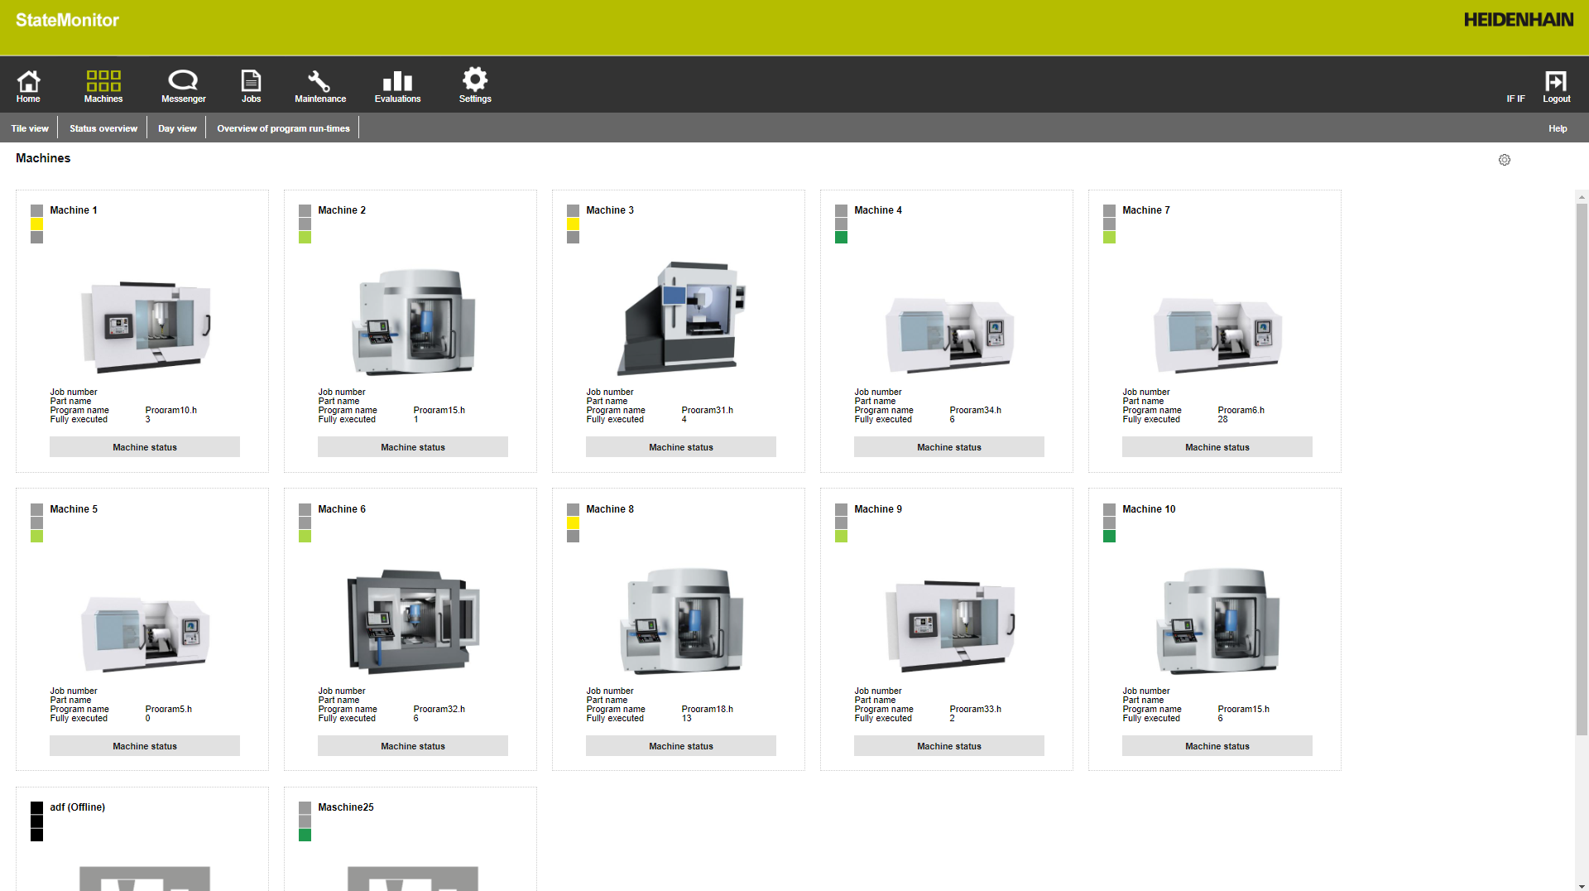Click the light green status light of Machine 2
The width and height of the screenshot is (1589, 891).
point(305,238)
